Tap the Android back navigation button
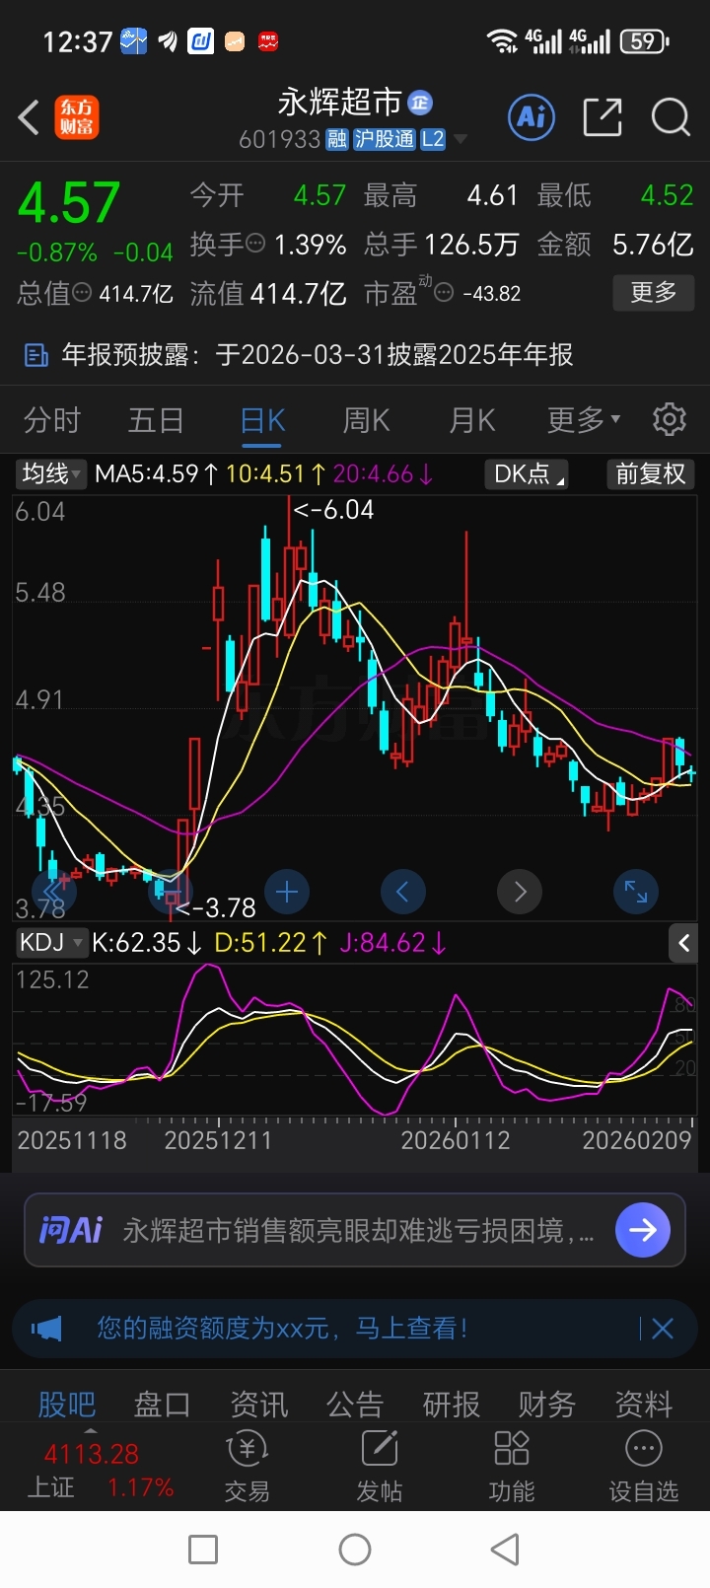710x1588 pixels. 505,1550
